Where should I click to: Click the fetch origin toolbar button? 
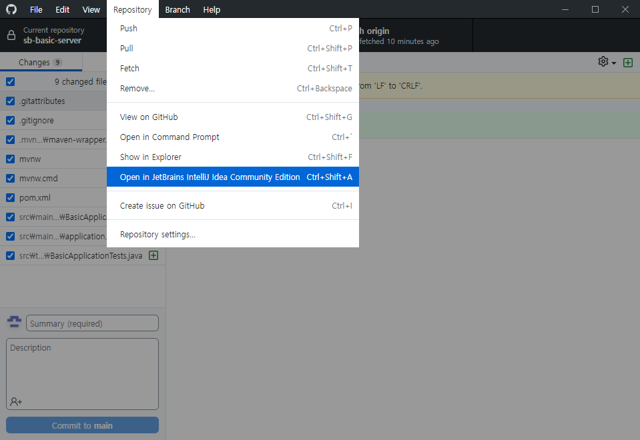coord(416,35)
